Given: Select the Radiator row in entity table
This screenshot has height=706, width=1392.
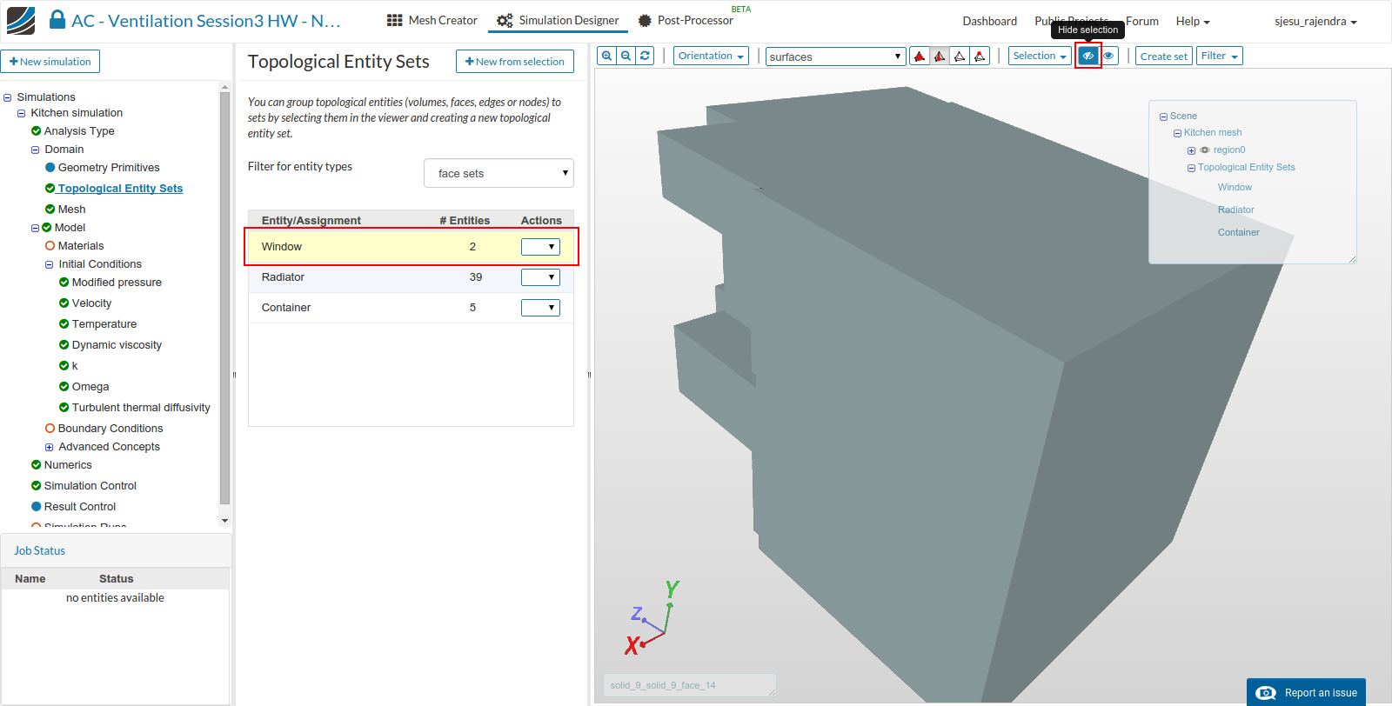Looking at the screenshot, I should pyautogui.click(x=411, y=277).
